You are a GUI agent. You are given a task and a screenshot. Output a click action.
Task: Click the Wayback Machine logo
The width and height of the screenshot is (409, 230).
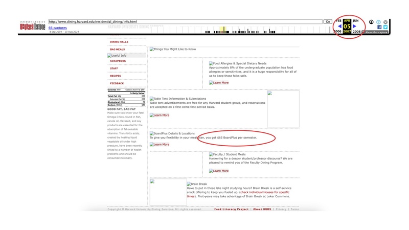[32, 26]
